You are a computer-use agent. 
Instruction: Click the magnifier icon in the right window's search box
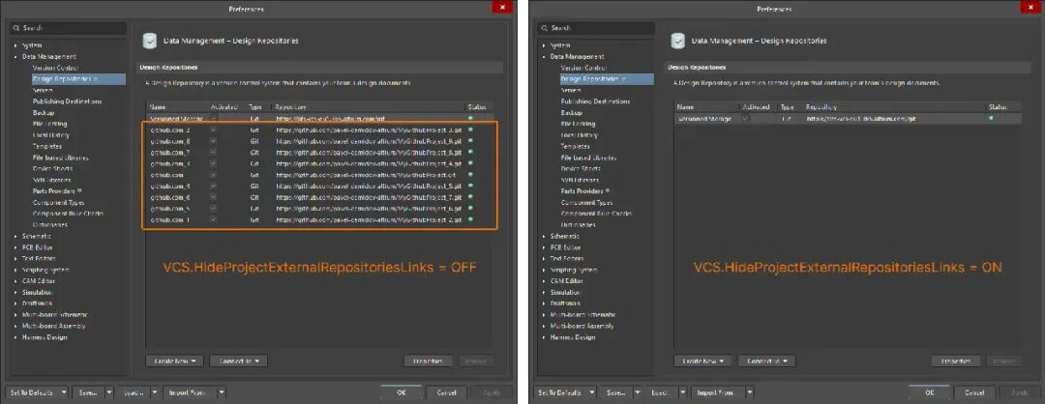tap(546, 28)
